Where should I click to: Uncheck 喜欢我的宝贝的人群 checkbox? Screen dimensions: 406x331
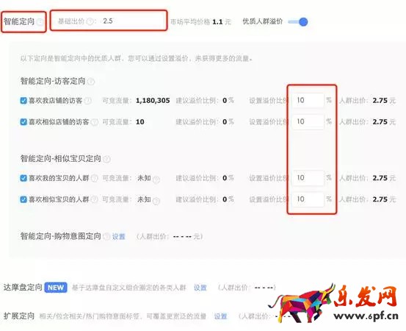pyautogui.click(x=23, y=178)
